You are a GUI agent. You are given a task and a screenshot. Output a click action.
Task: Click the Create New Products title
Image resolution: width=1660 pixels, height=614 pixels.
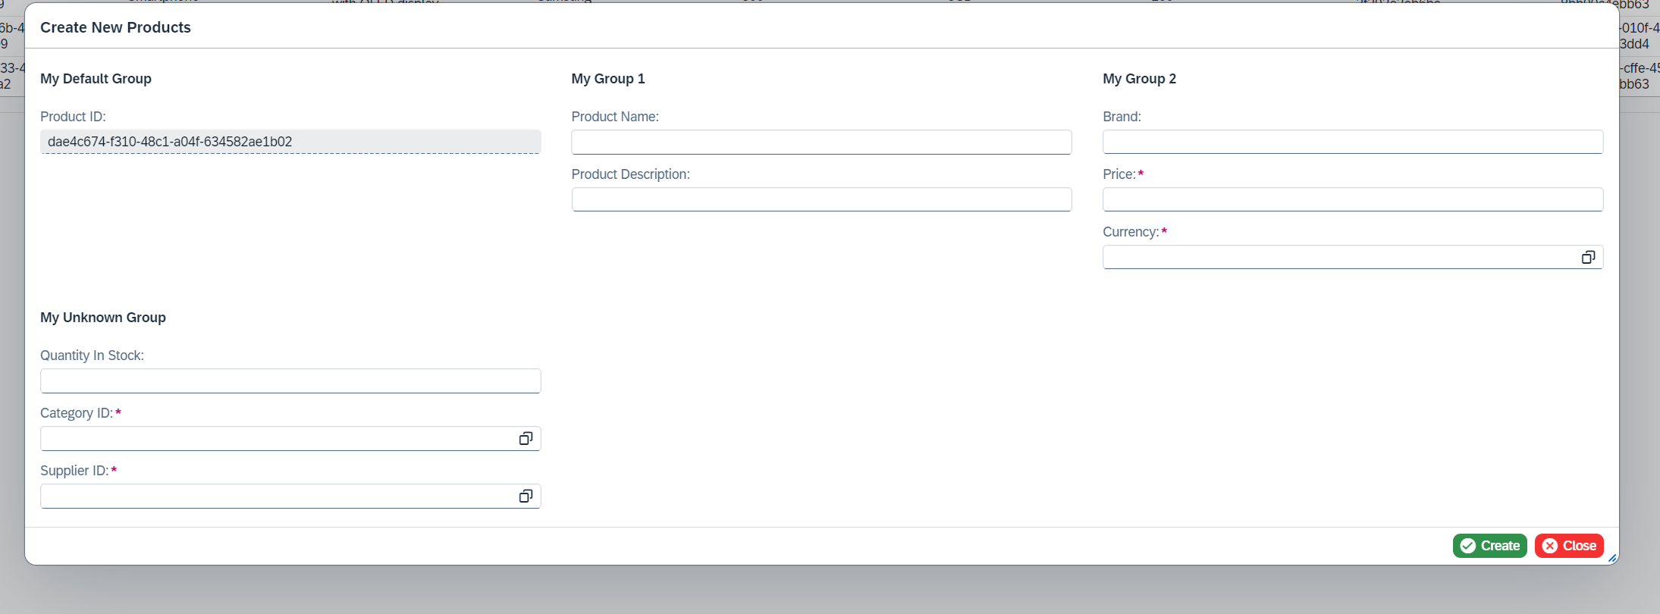point(115,27)
